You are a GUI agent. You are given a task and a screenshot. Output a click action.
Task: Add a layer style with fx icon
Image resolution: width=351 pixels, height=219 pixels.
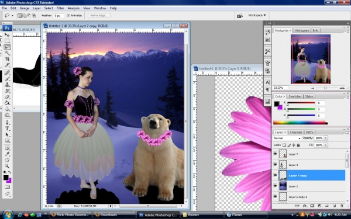pos(305,206)
